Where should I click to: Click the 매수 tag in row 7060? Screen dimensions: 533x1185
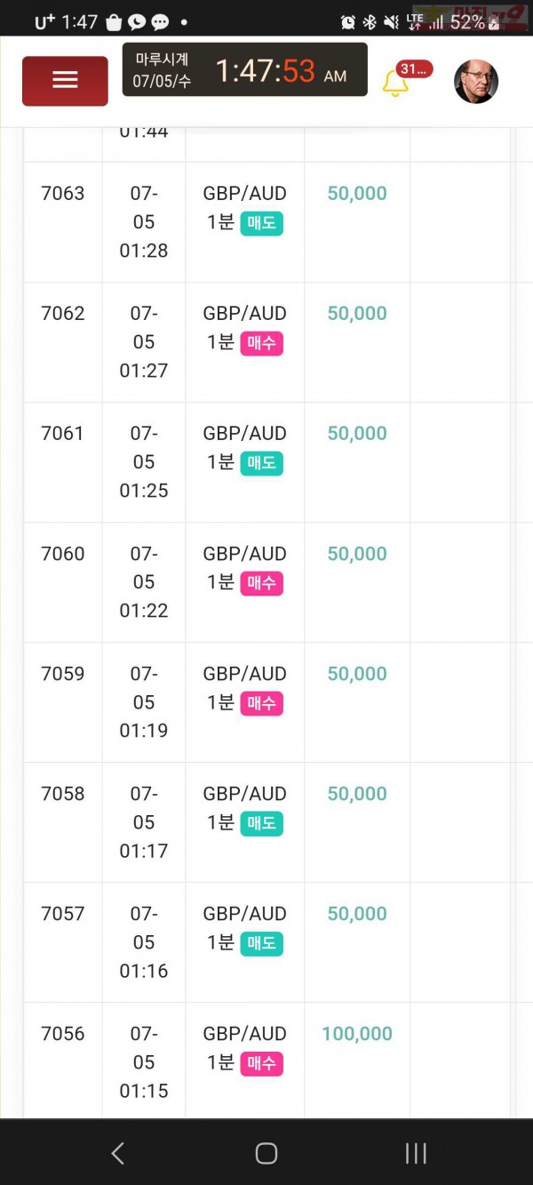pos(261,582)
